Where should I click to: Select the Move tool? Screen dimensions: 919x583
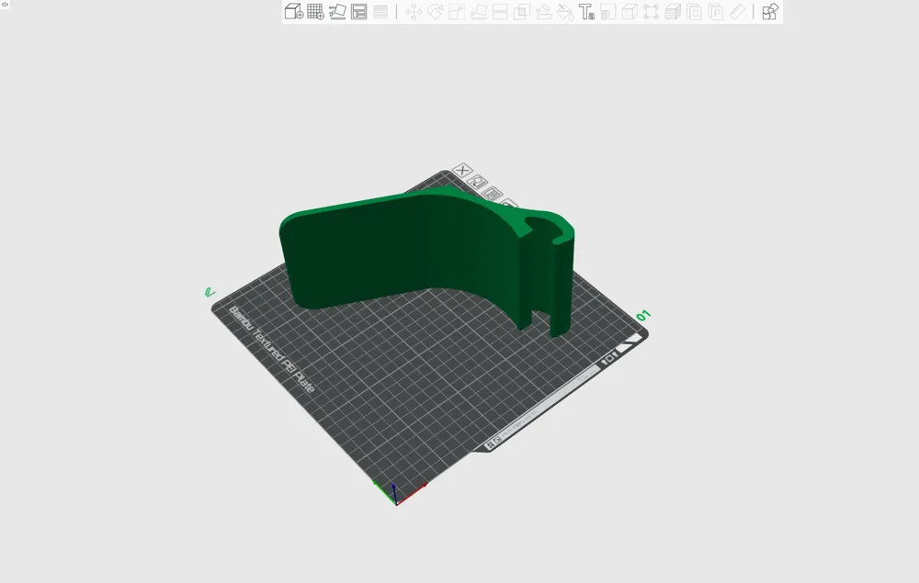pyautogui.click(x=414, y=12)
